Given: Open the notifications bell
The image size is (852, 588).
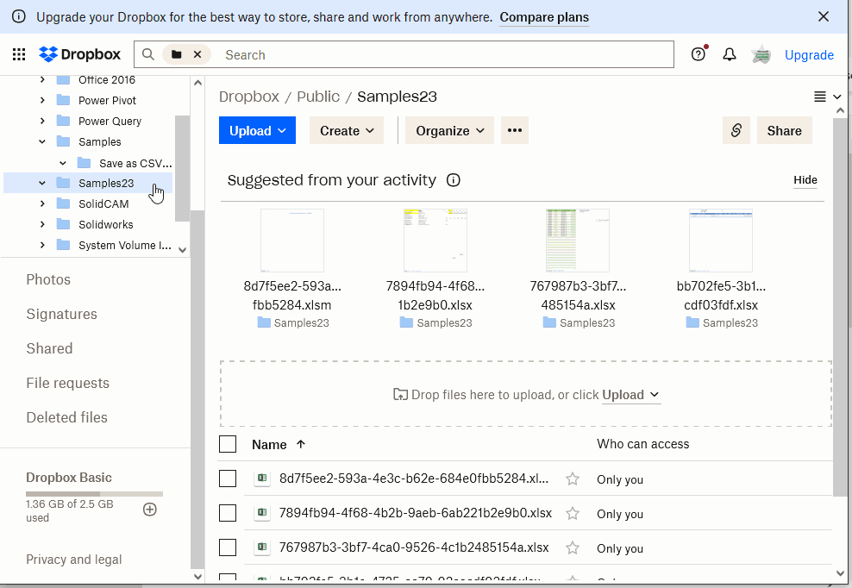Looking at the screenshot, I should (x=730, y=54).
